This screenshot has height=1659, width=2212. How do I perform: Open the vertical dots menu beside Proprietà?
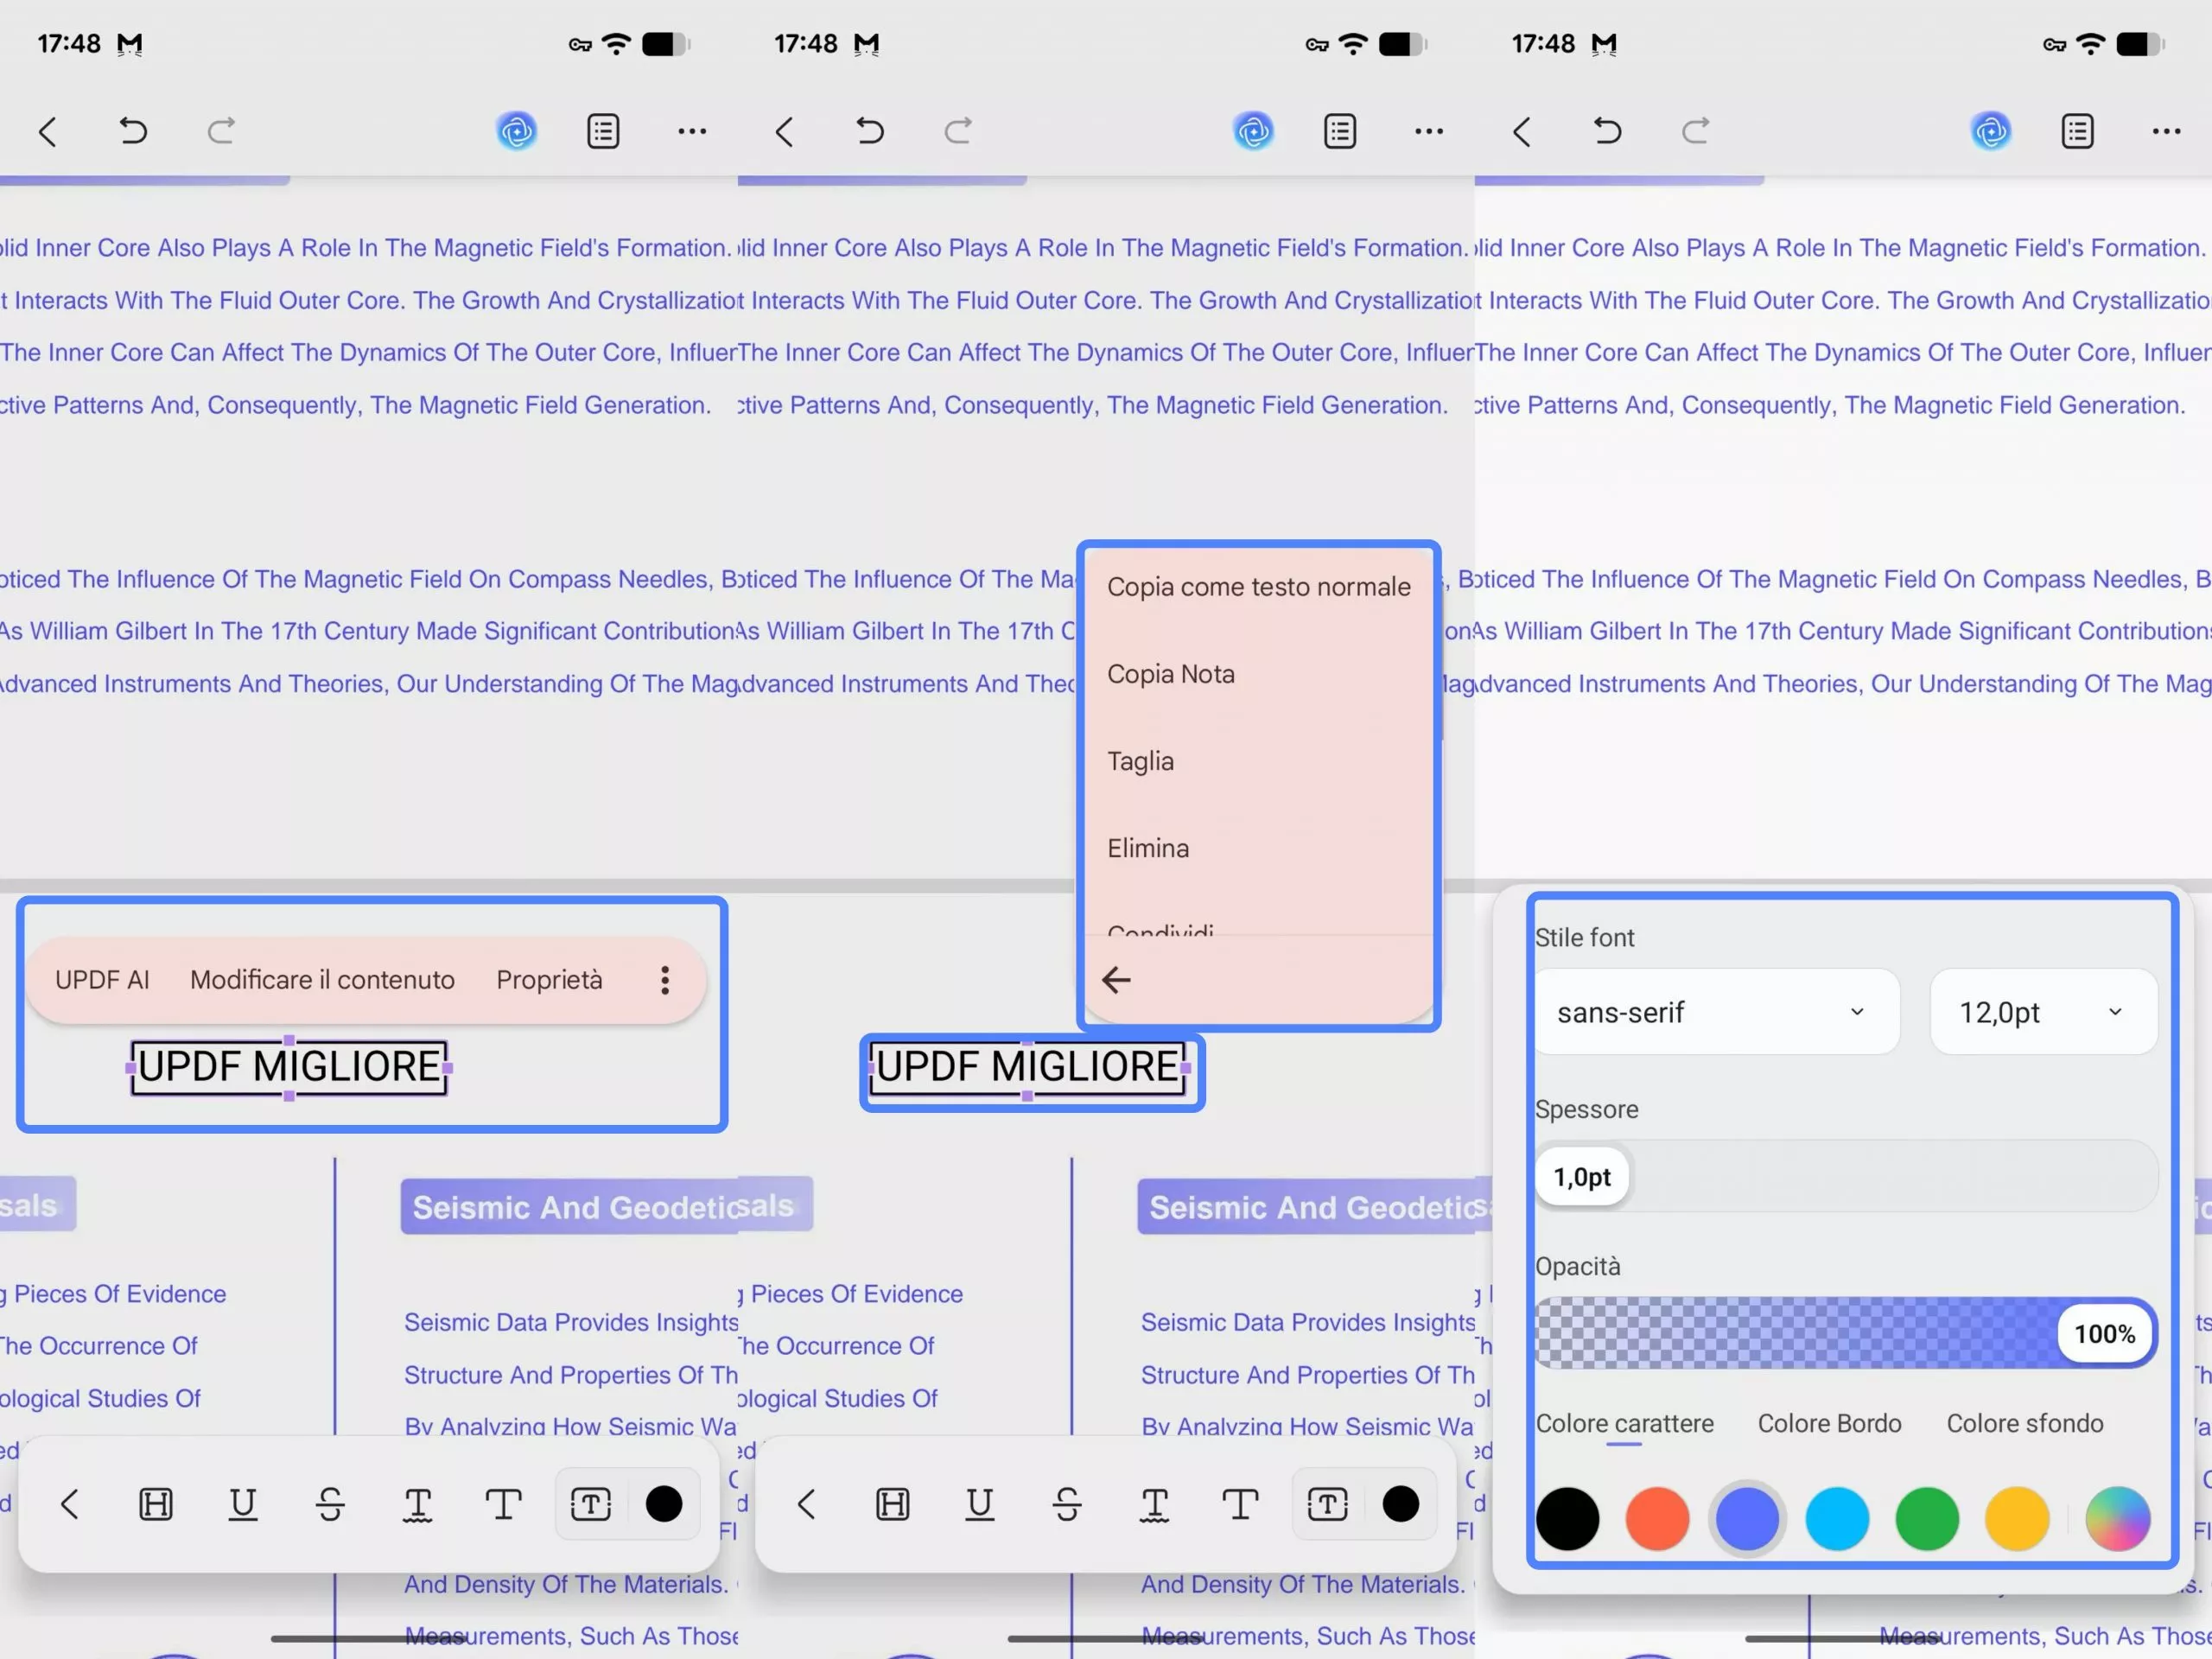pos(665,980)
